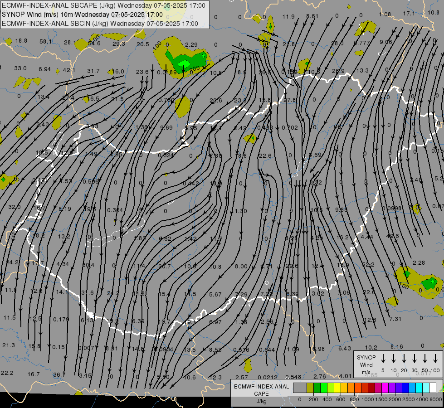Viewport: 444px width, 408px height.
Task: Click the map value 9.85
Action: pos(341,209)
